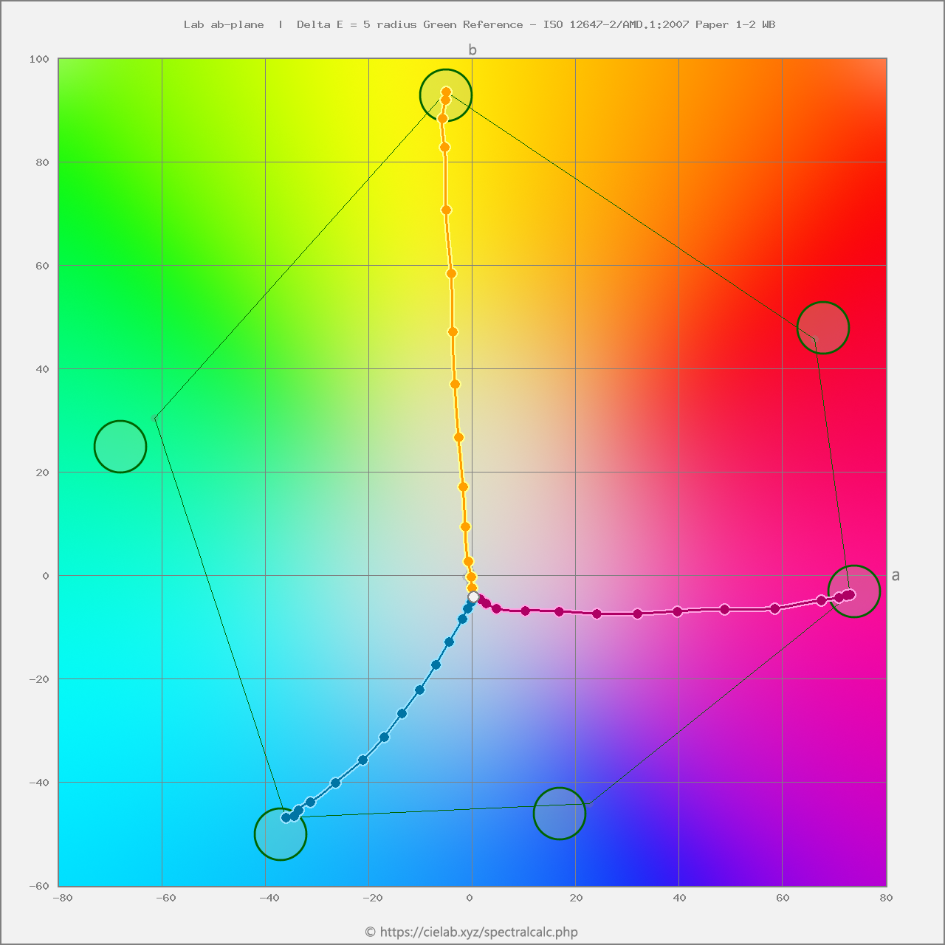945x945 pixels.
Task: Click the '-40' tick label on the horizontal axis
Action: [269, 898]
